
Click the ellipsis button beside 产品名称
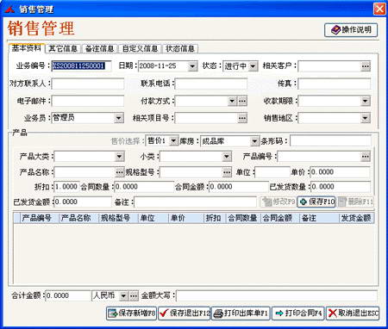[119, 172]
